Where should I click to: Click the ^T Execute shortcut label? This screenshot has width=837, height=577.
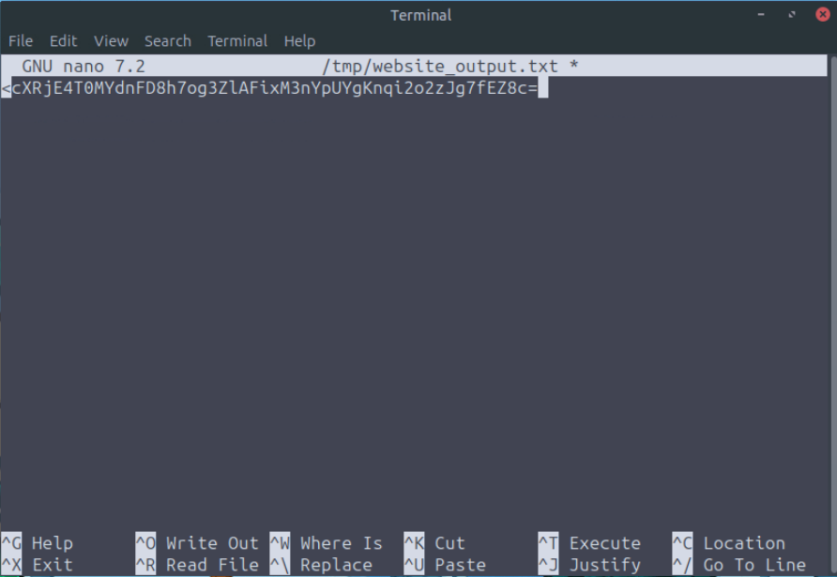590,543
